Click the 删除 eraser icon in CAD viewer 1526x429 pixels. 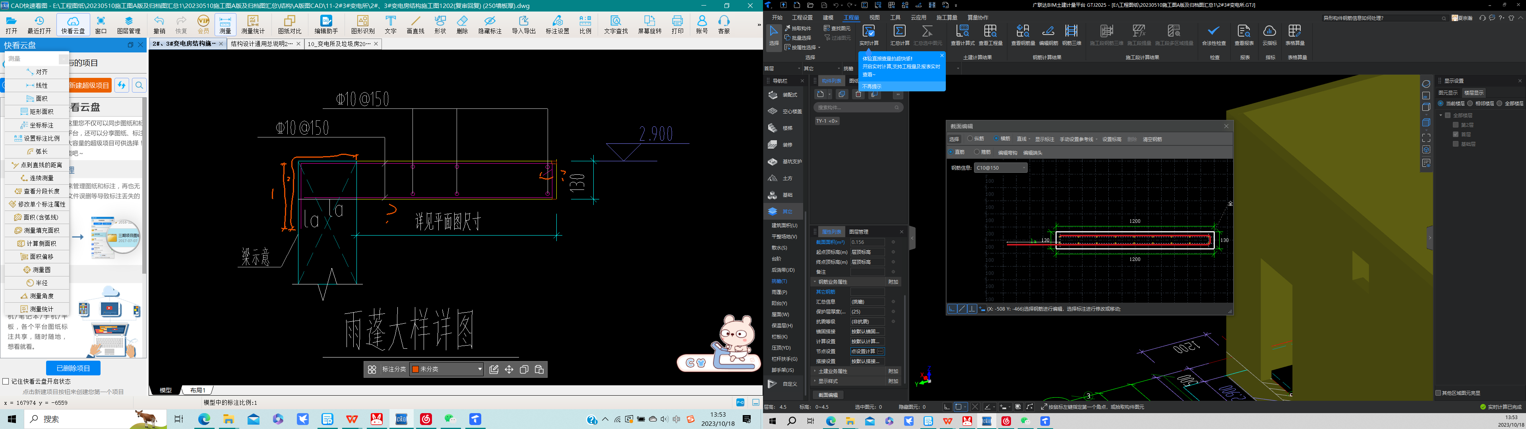(x=462, y=25)
